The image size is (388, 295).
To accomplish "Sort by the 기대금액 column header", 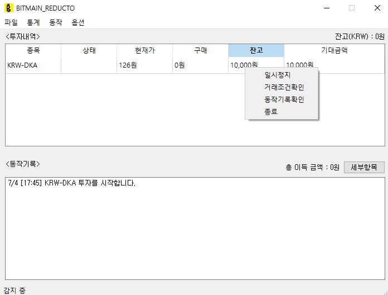I will 334,51.
